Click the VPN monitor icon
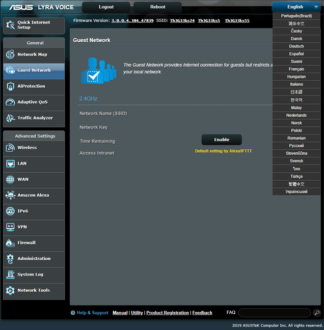Screen dimensions: 324x330 (x=10, y=227)
